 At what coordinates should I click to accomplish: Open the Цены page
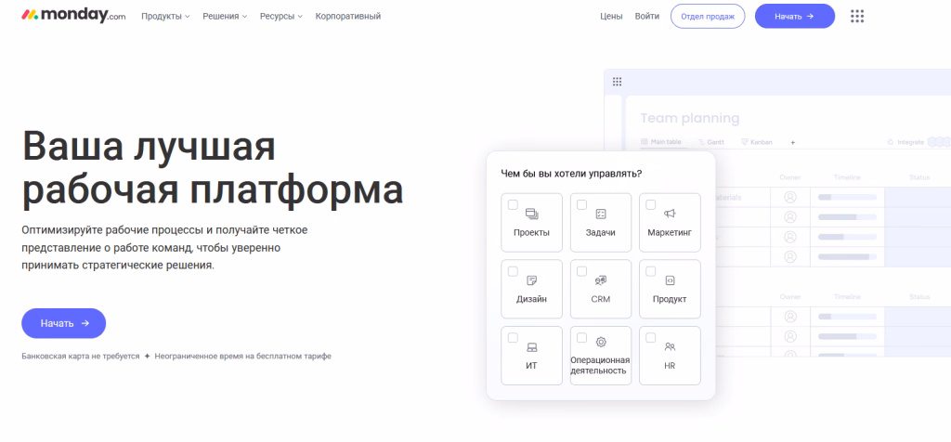click(611, 17)
